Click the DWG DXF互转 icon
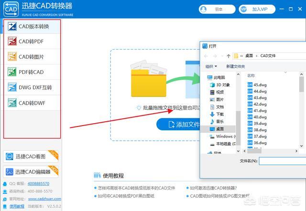306x211 pixels. click(12, 87)
